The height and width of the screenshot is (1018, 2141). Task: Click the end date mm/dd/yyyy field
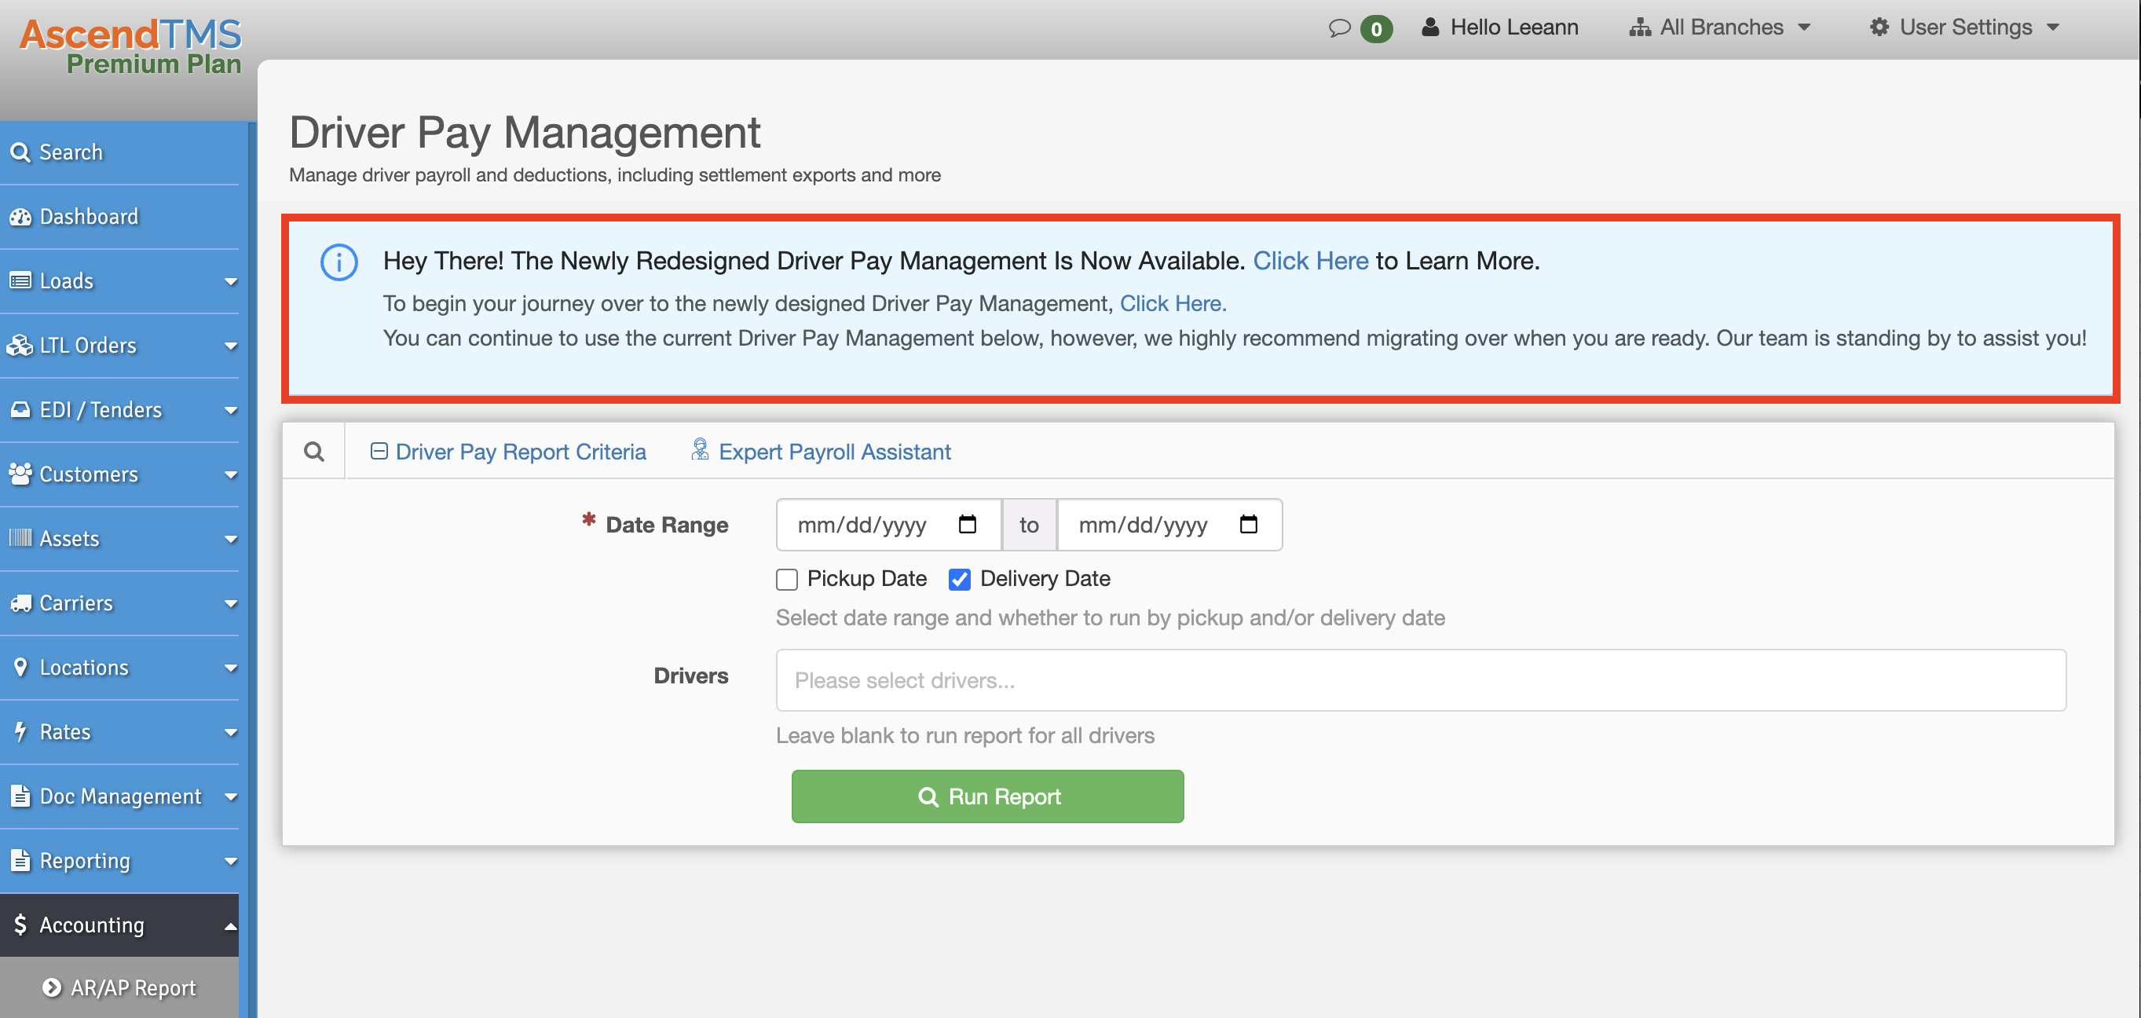pos(1169,525)
